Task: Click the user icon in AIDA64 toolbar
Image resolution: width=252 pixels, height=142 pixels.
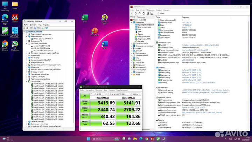Action: click(148, 13)
